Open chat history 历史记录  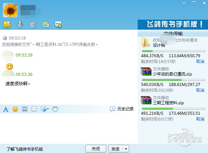(122, 109)
